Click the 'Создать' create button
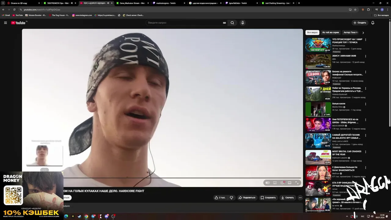The image size is (391, 220). 360,23
